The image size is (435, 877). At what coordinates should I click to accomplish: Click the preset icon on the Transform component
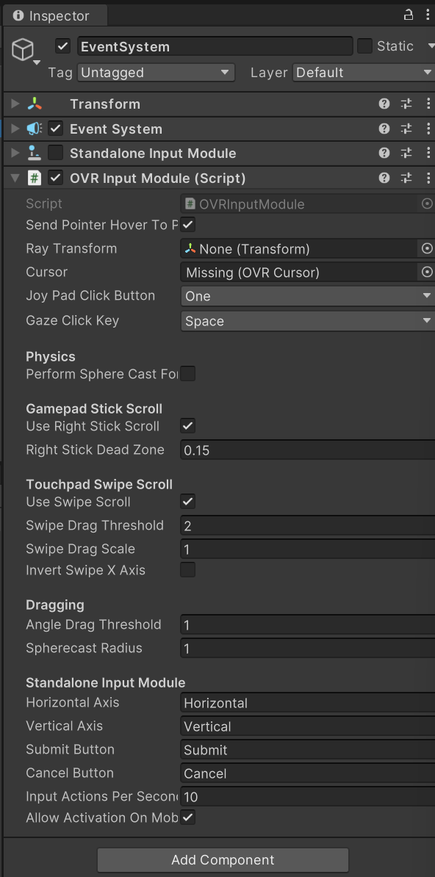[x=406, y=104]
